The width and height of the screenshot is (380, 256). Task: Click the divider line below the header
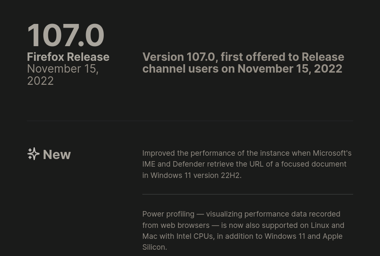pyautogui.click(x=190, y=121)
